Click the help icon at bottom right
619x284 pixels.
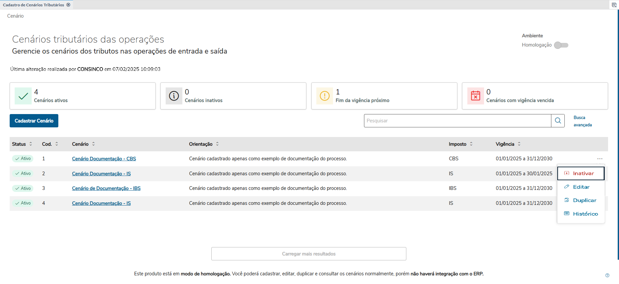pyautogui.click(x=607, y=275)
